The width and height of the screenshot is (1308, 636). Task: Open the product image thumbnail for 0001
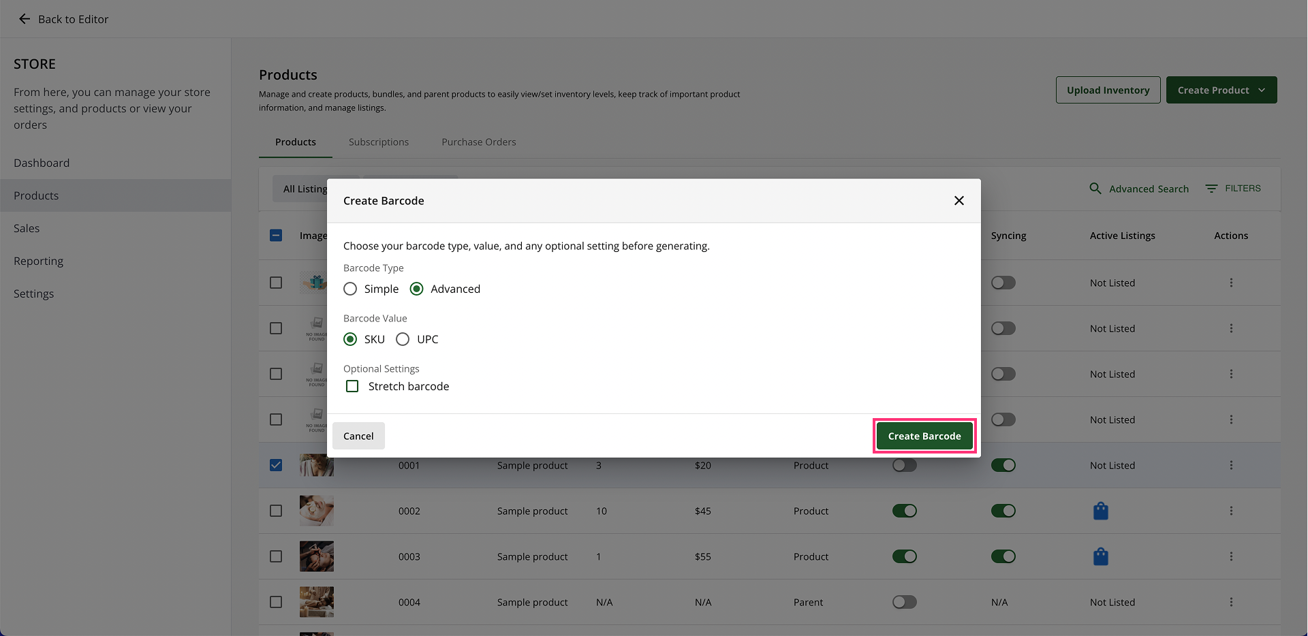tap(317, 465)
